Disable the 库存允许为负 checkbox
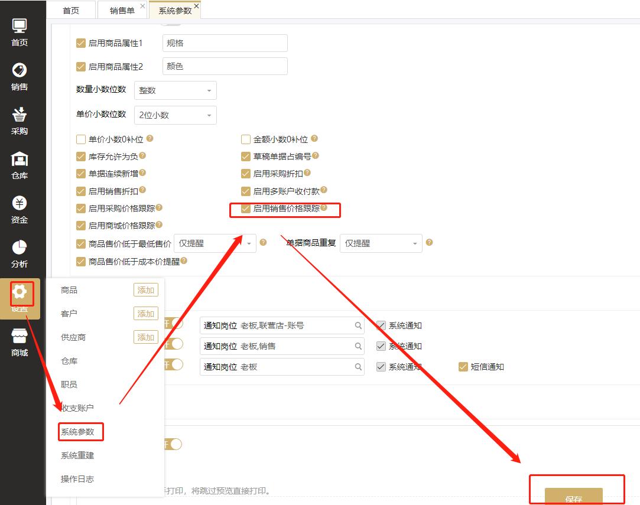The width and height of the screenshot is (640, 505). click(80, 157)
